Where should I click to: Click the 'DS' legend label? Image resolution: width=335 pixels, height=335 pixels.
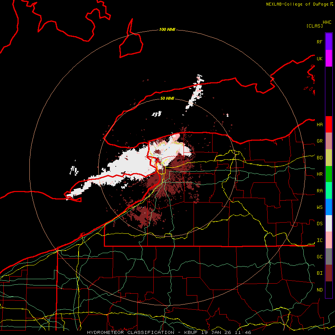[319, 224]
